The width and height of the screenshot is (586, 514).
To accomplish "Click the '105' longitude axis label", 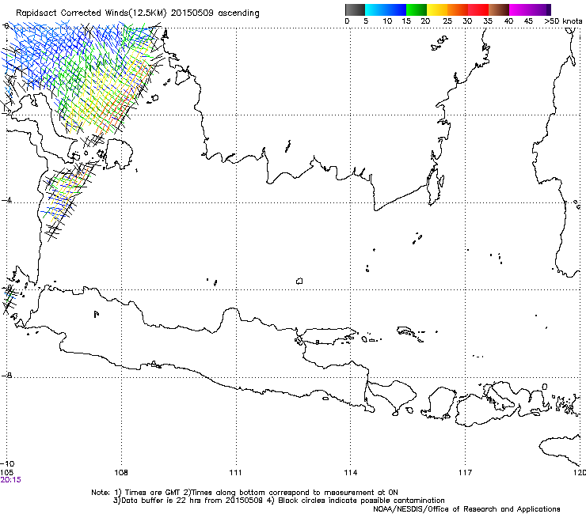I will 7,473.
